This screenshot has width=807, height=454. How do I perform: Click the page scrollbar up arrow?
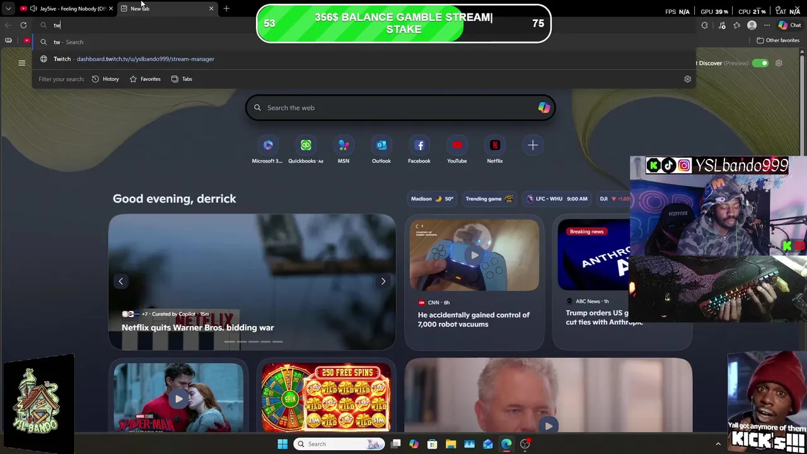click(x=803, y=53)
